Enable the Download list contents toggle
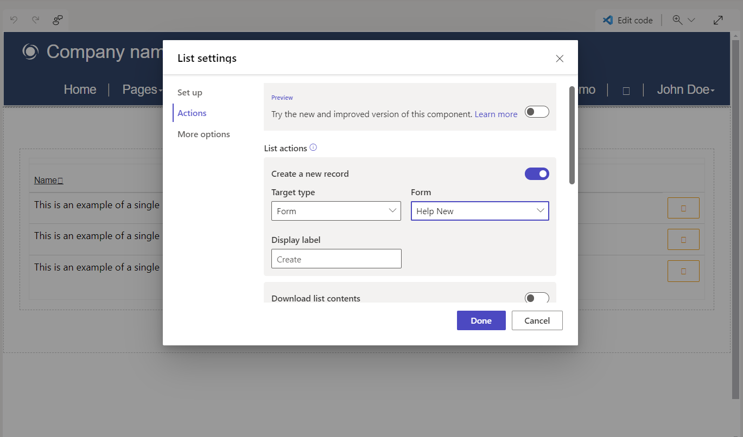 click(537, 298)
